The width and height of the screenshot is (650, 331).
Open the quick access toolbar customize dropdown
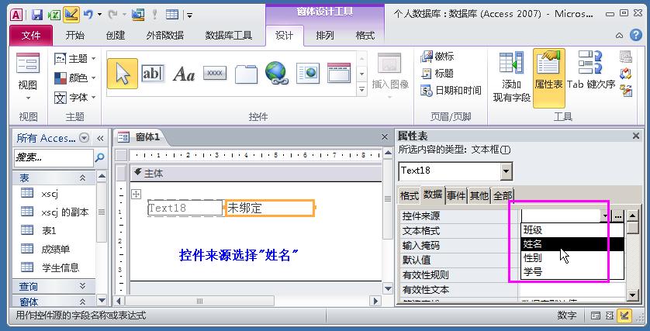point(189,16)
